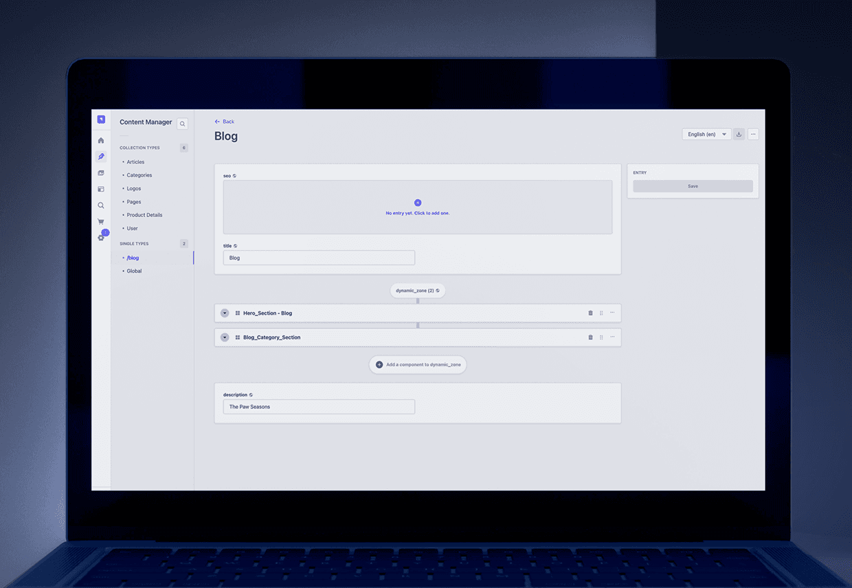
Task: Expand the Blog_Category_Section component
Action: click(x=225, y=337)
